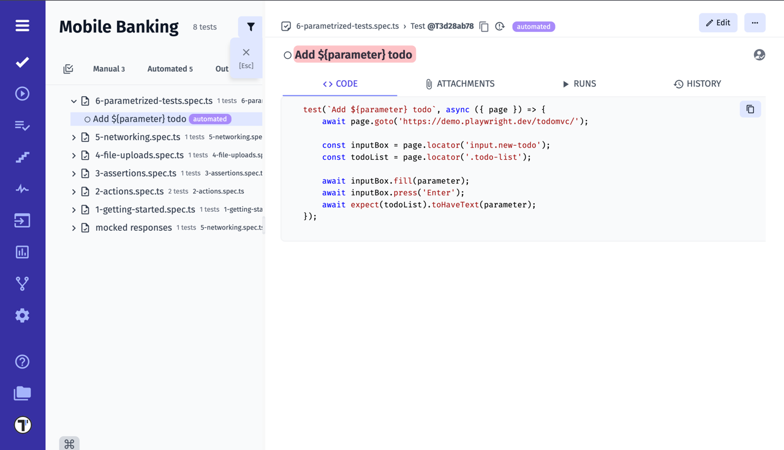Screen dimensions: 784x450
Task: Expand the 3-assertions.spec.ts suite
Action: tap(73, 173)
